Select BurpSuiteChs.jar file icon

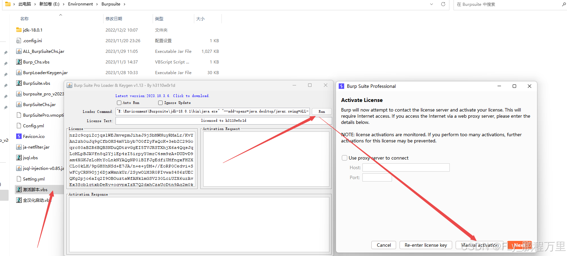(19, 104)
